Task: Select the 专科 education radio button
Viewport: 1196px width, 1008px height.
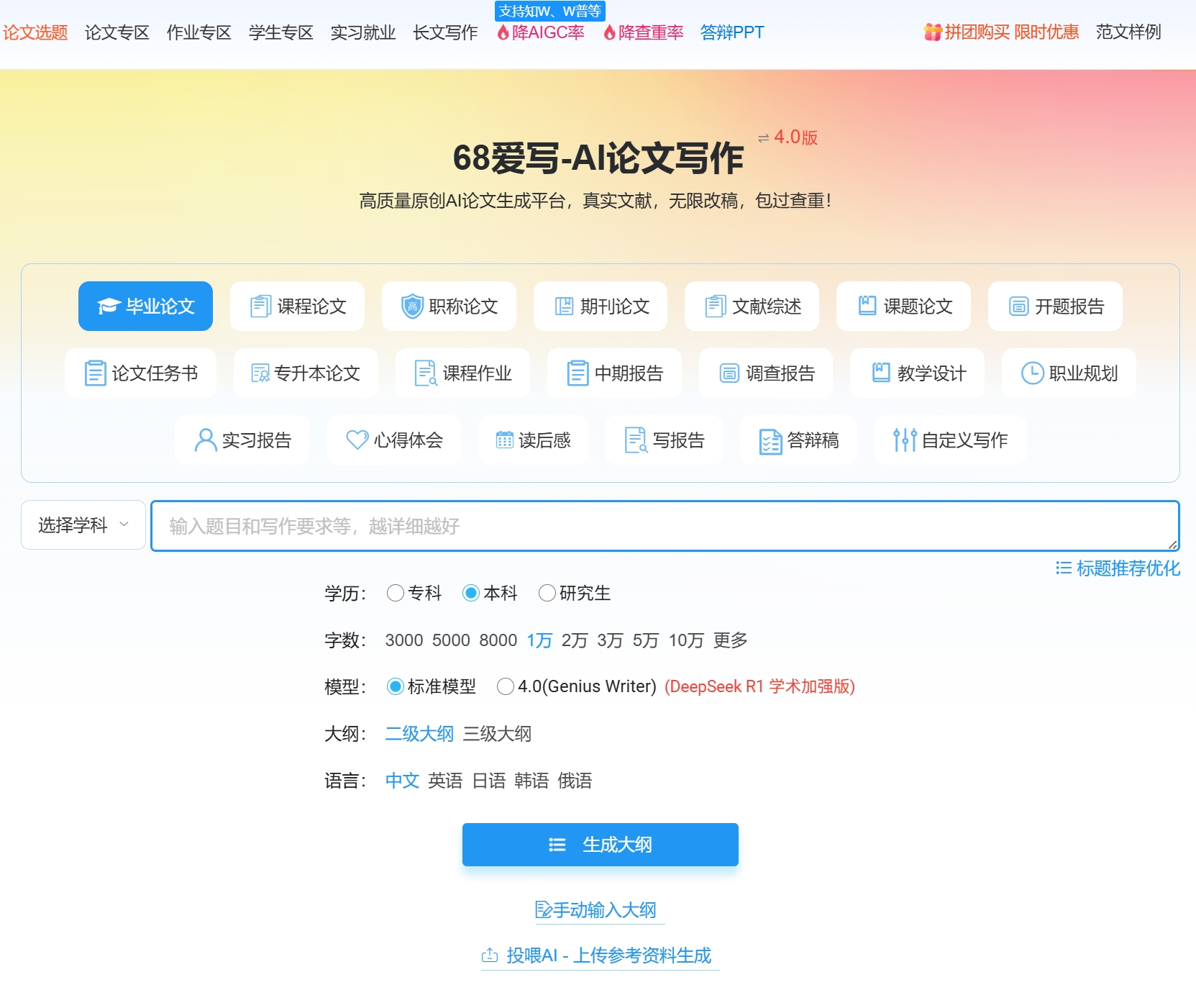Action: click(x=395, y=594)
